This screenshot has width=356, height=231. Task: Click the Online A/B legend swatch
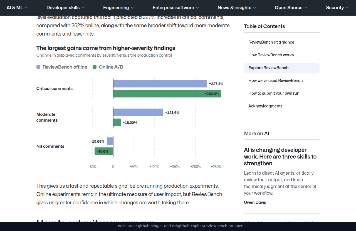tap(95, 67)
